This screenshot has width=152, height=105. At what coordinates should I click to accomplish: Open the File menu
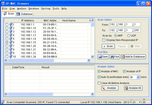click(x=5, y=9)
